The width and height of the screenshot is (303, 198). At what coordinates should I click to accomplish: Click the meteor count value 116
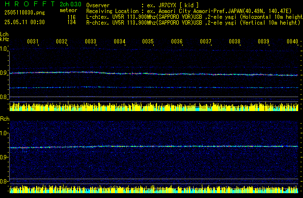coord(71,17)
